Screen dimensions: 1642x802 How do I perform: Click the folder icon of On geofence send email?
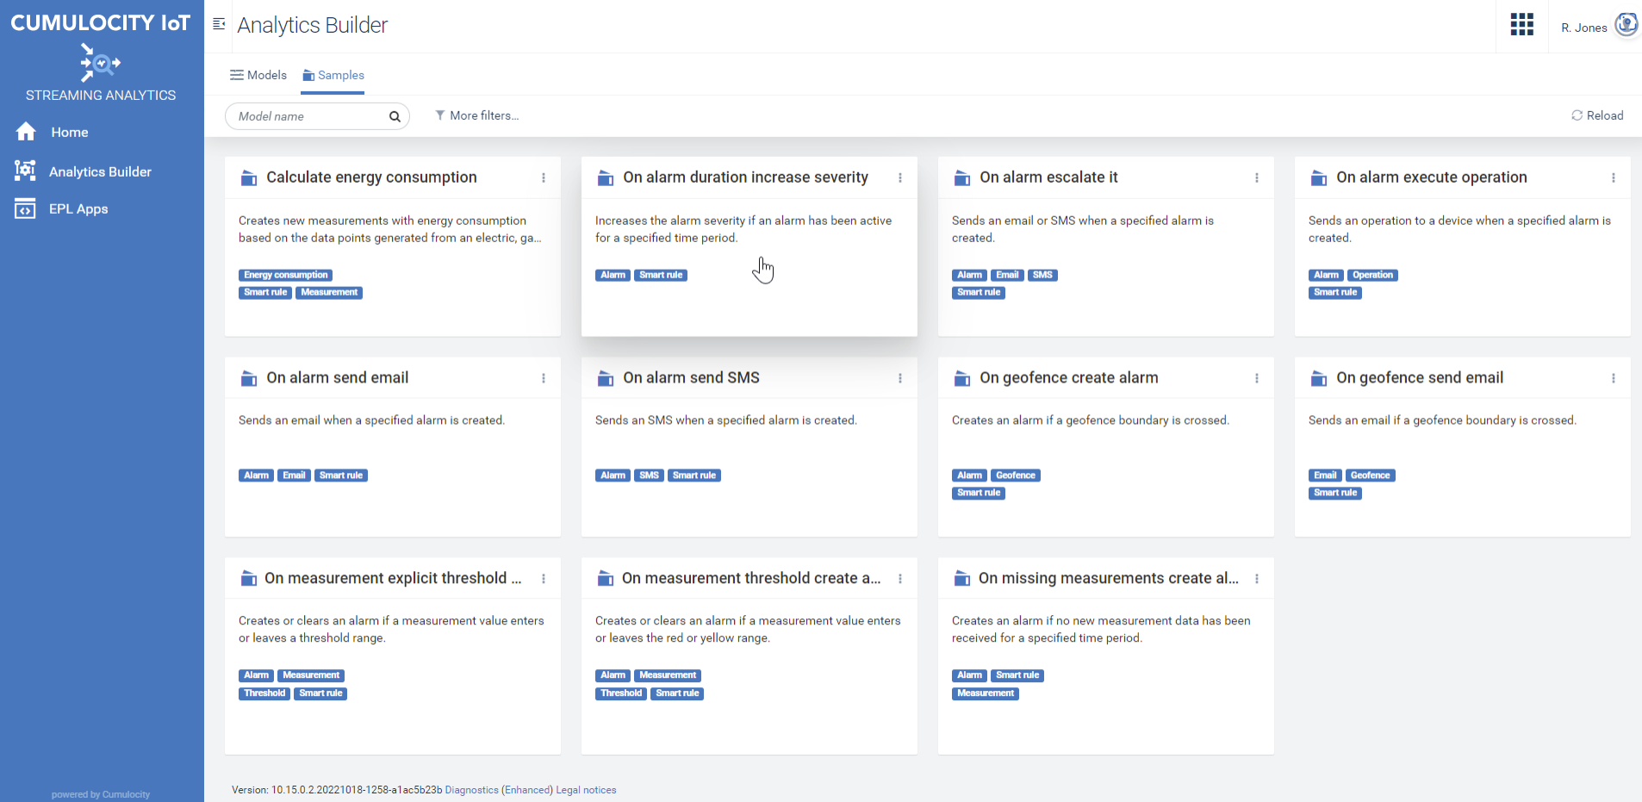click(1319, 378)
